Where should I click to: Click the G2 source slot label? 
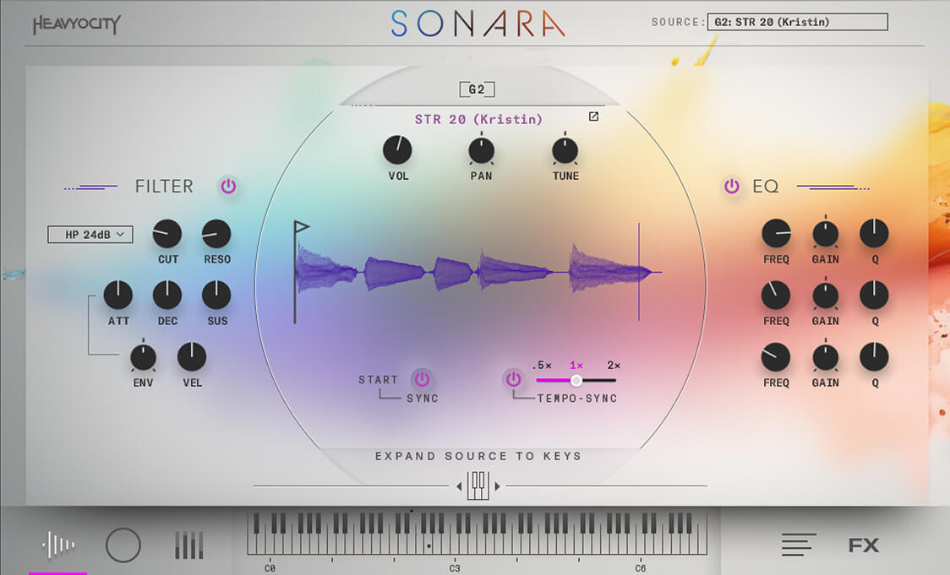point(477,89)
